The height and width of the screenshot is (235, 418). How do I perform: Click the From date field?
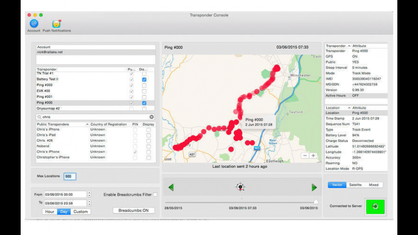[x=65, y=195]
